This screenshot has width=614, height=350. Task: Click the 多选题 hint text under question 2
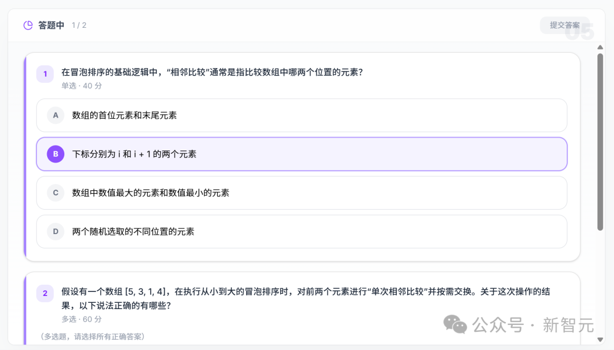click(x=91, y=336)
